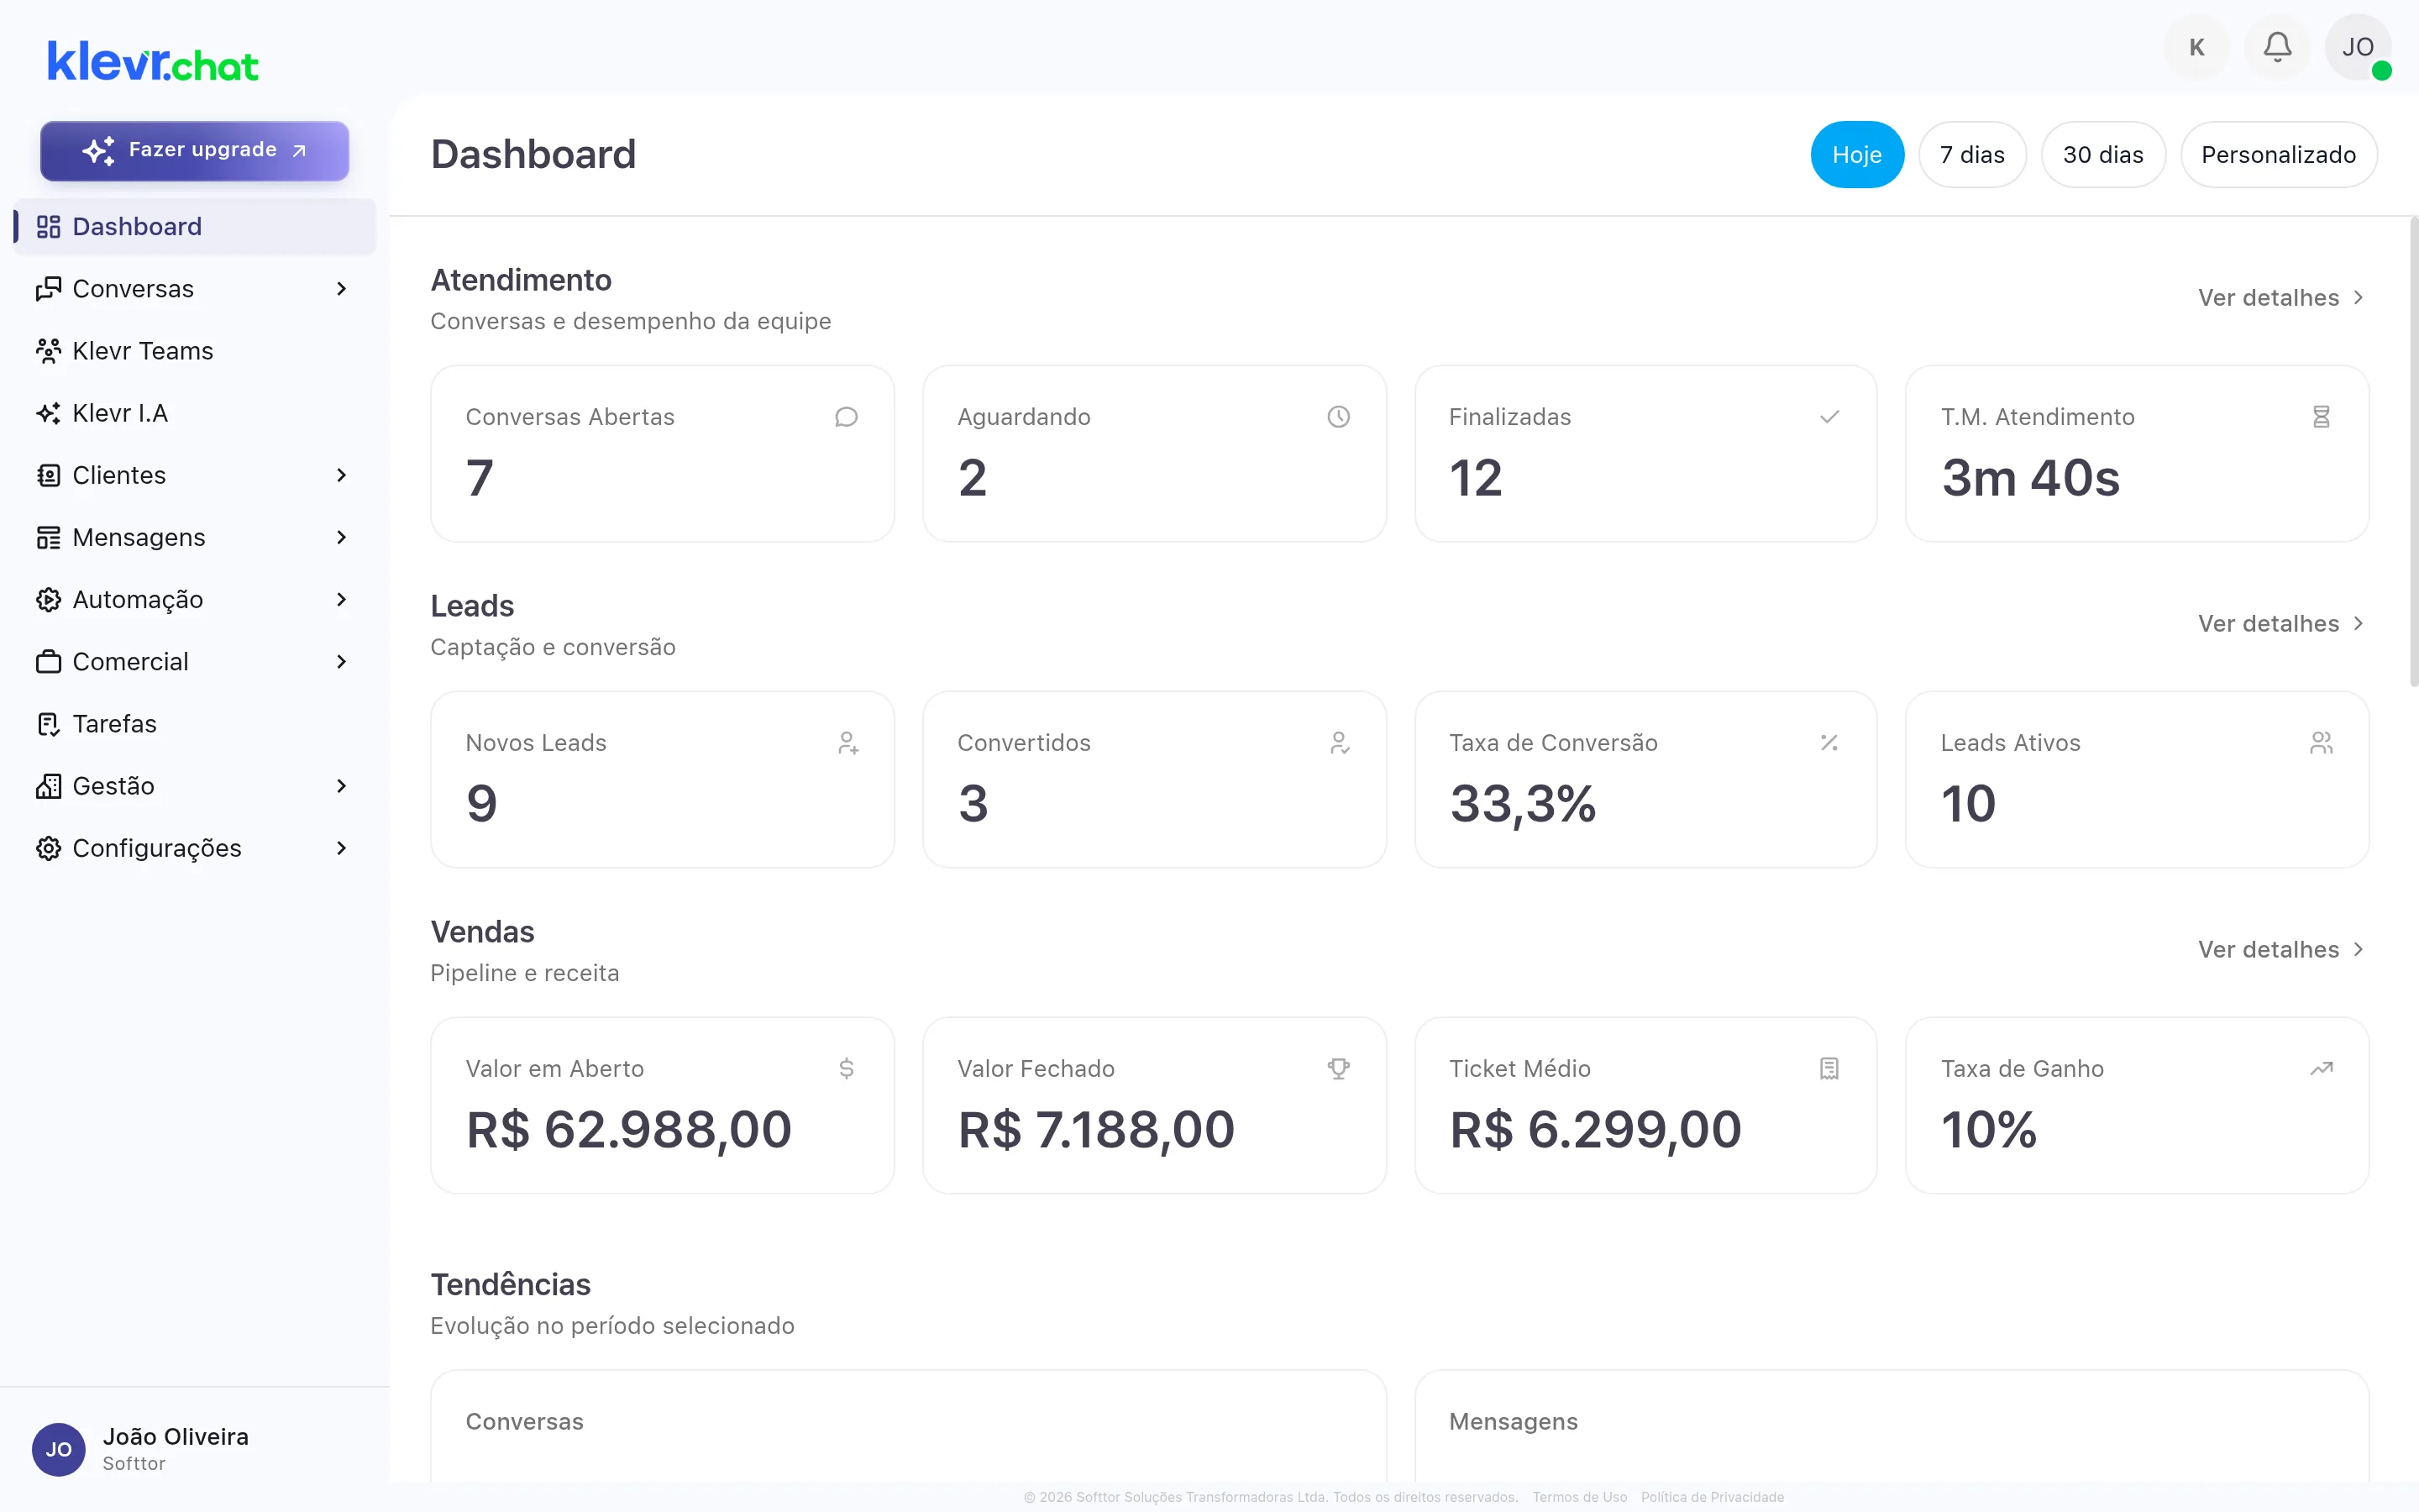Image resolution: width=2419 pixels, height=1512 pixels.
Task: Click the Conversas trend chart card
Action: [908, 1426]
